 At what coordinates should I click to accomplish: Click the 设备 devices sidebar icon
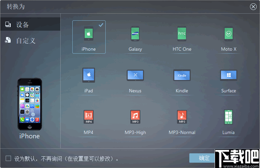pos(8,24)
